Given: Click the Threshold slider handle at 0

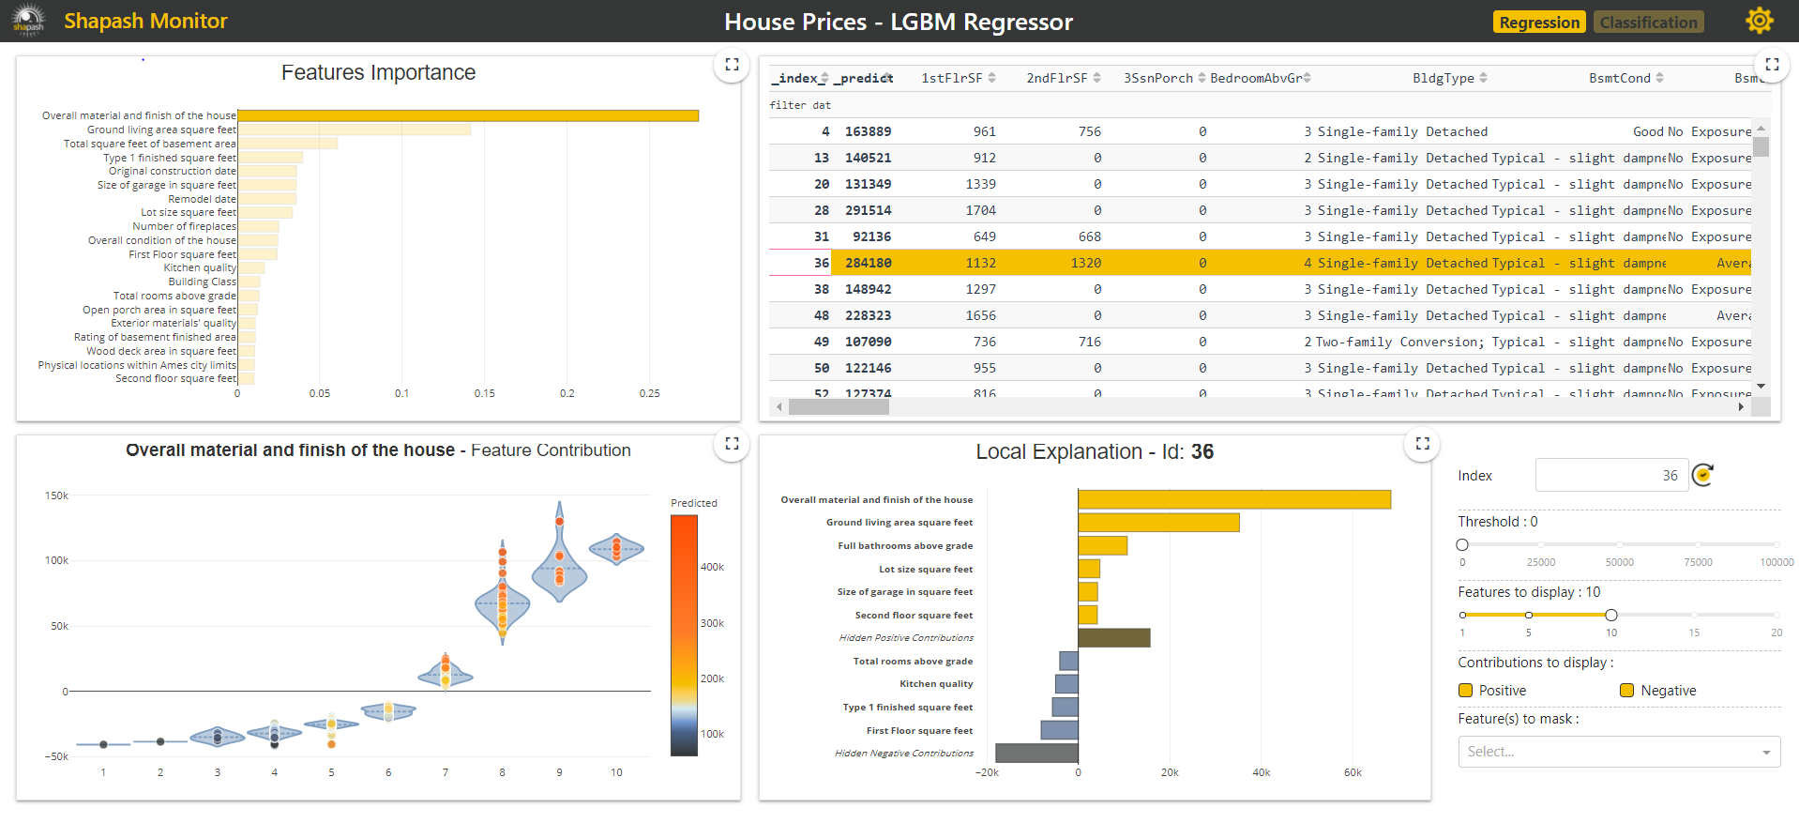Looking at the screenshot, I should 1462,545.
